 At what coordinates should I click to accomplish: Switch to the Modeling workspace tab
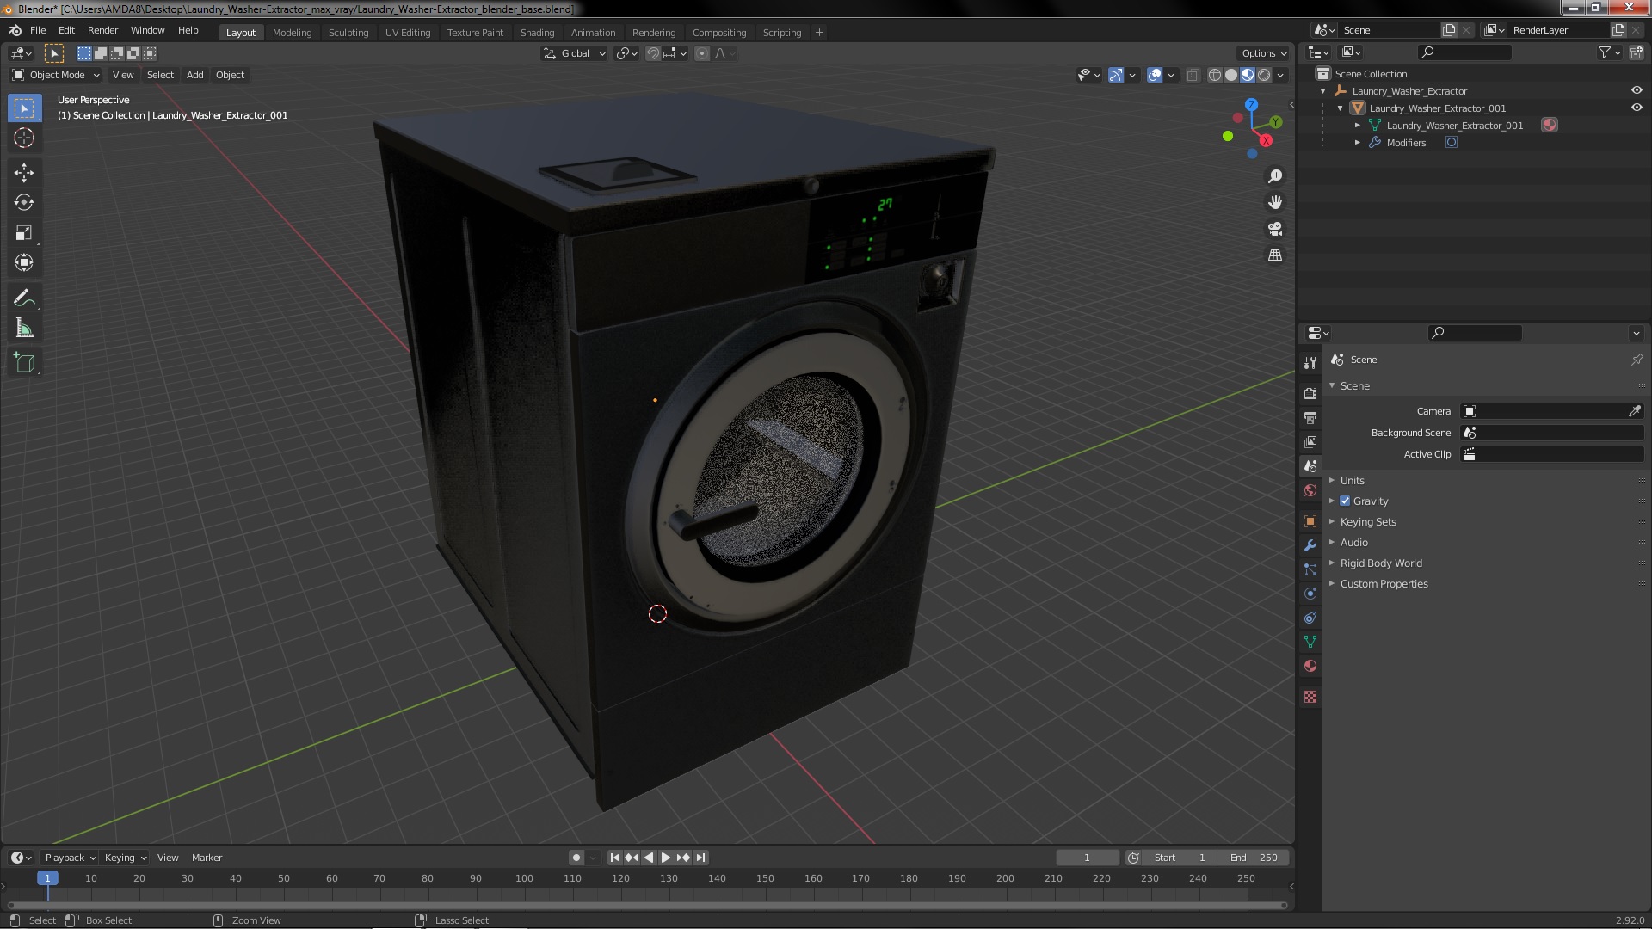[292, 33]
